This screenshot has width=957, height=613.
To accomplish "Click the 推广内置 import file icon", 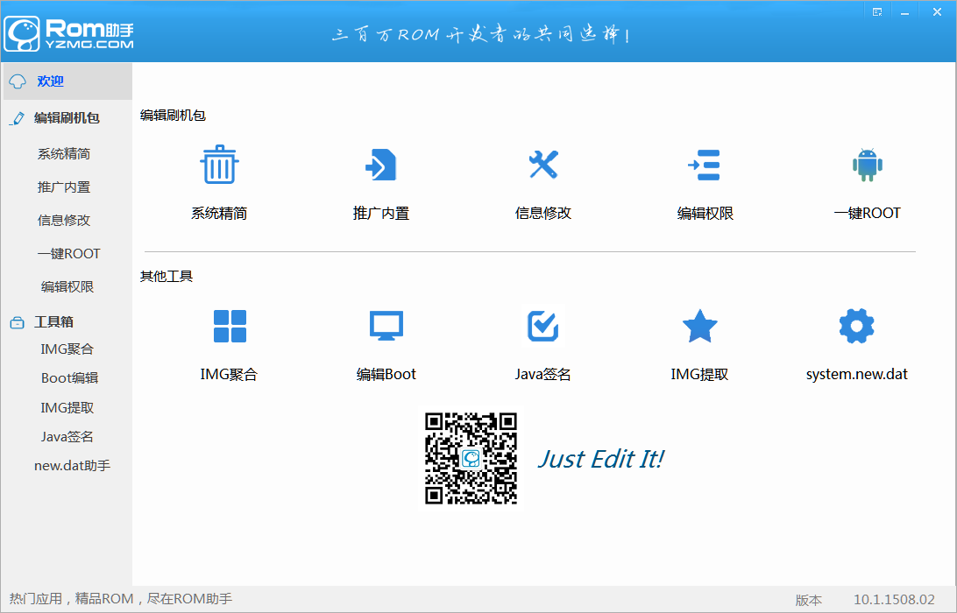I will point(381,165).
